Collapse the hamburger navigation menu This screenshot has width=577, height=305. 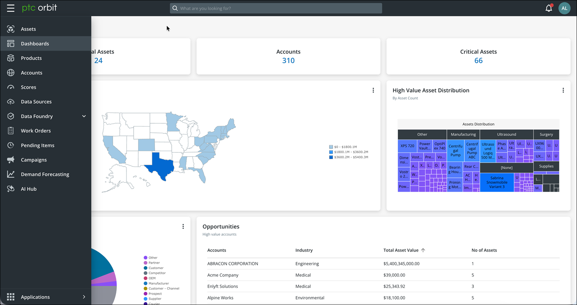coord(10,8)
